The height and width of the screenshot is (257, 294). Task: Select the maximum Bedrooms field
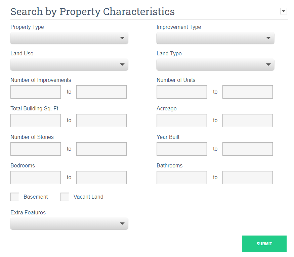click(x=101, y=177)
